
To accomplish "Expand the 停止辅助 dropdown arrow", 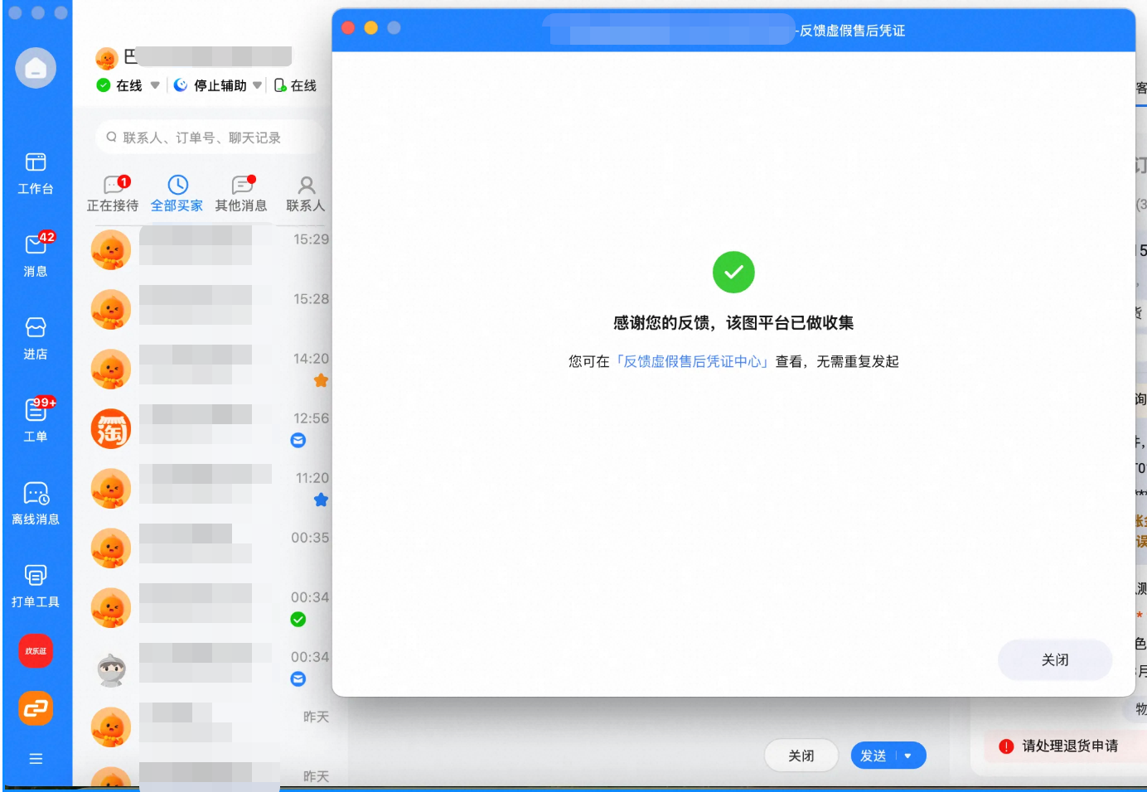I will click(258, 85).
